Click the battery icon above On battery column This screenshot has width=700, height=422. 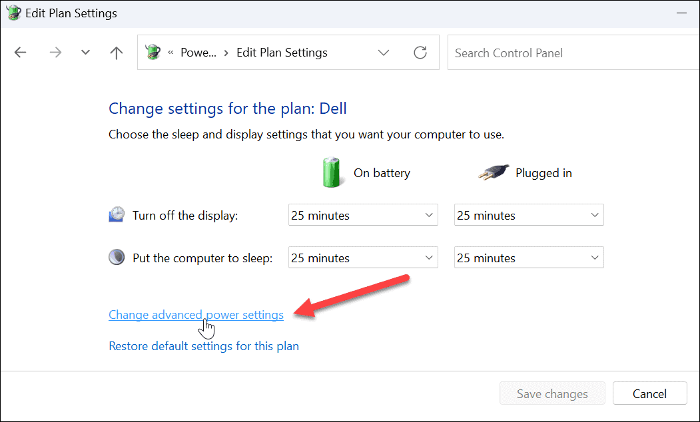coord(331,172)
